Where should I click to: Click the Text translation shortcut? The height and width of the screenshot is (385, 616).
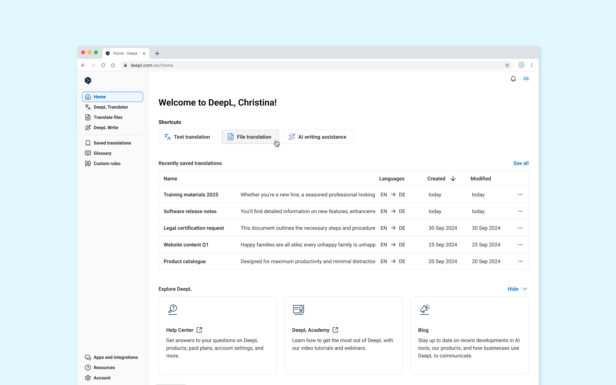(x=188, y=137)
